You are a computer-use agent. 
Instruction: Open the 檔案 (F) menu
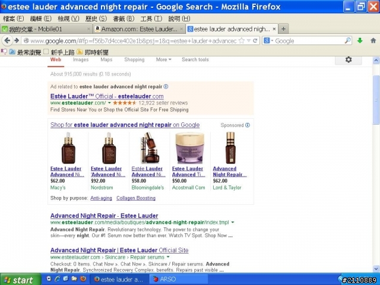13,18
